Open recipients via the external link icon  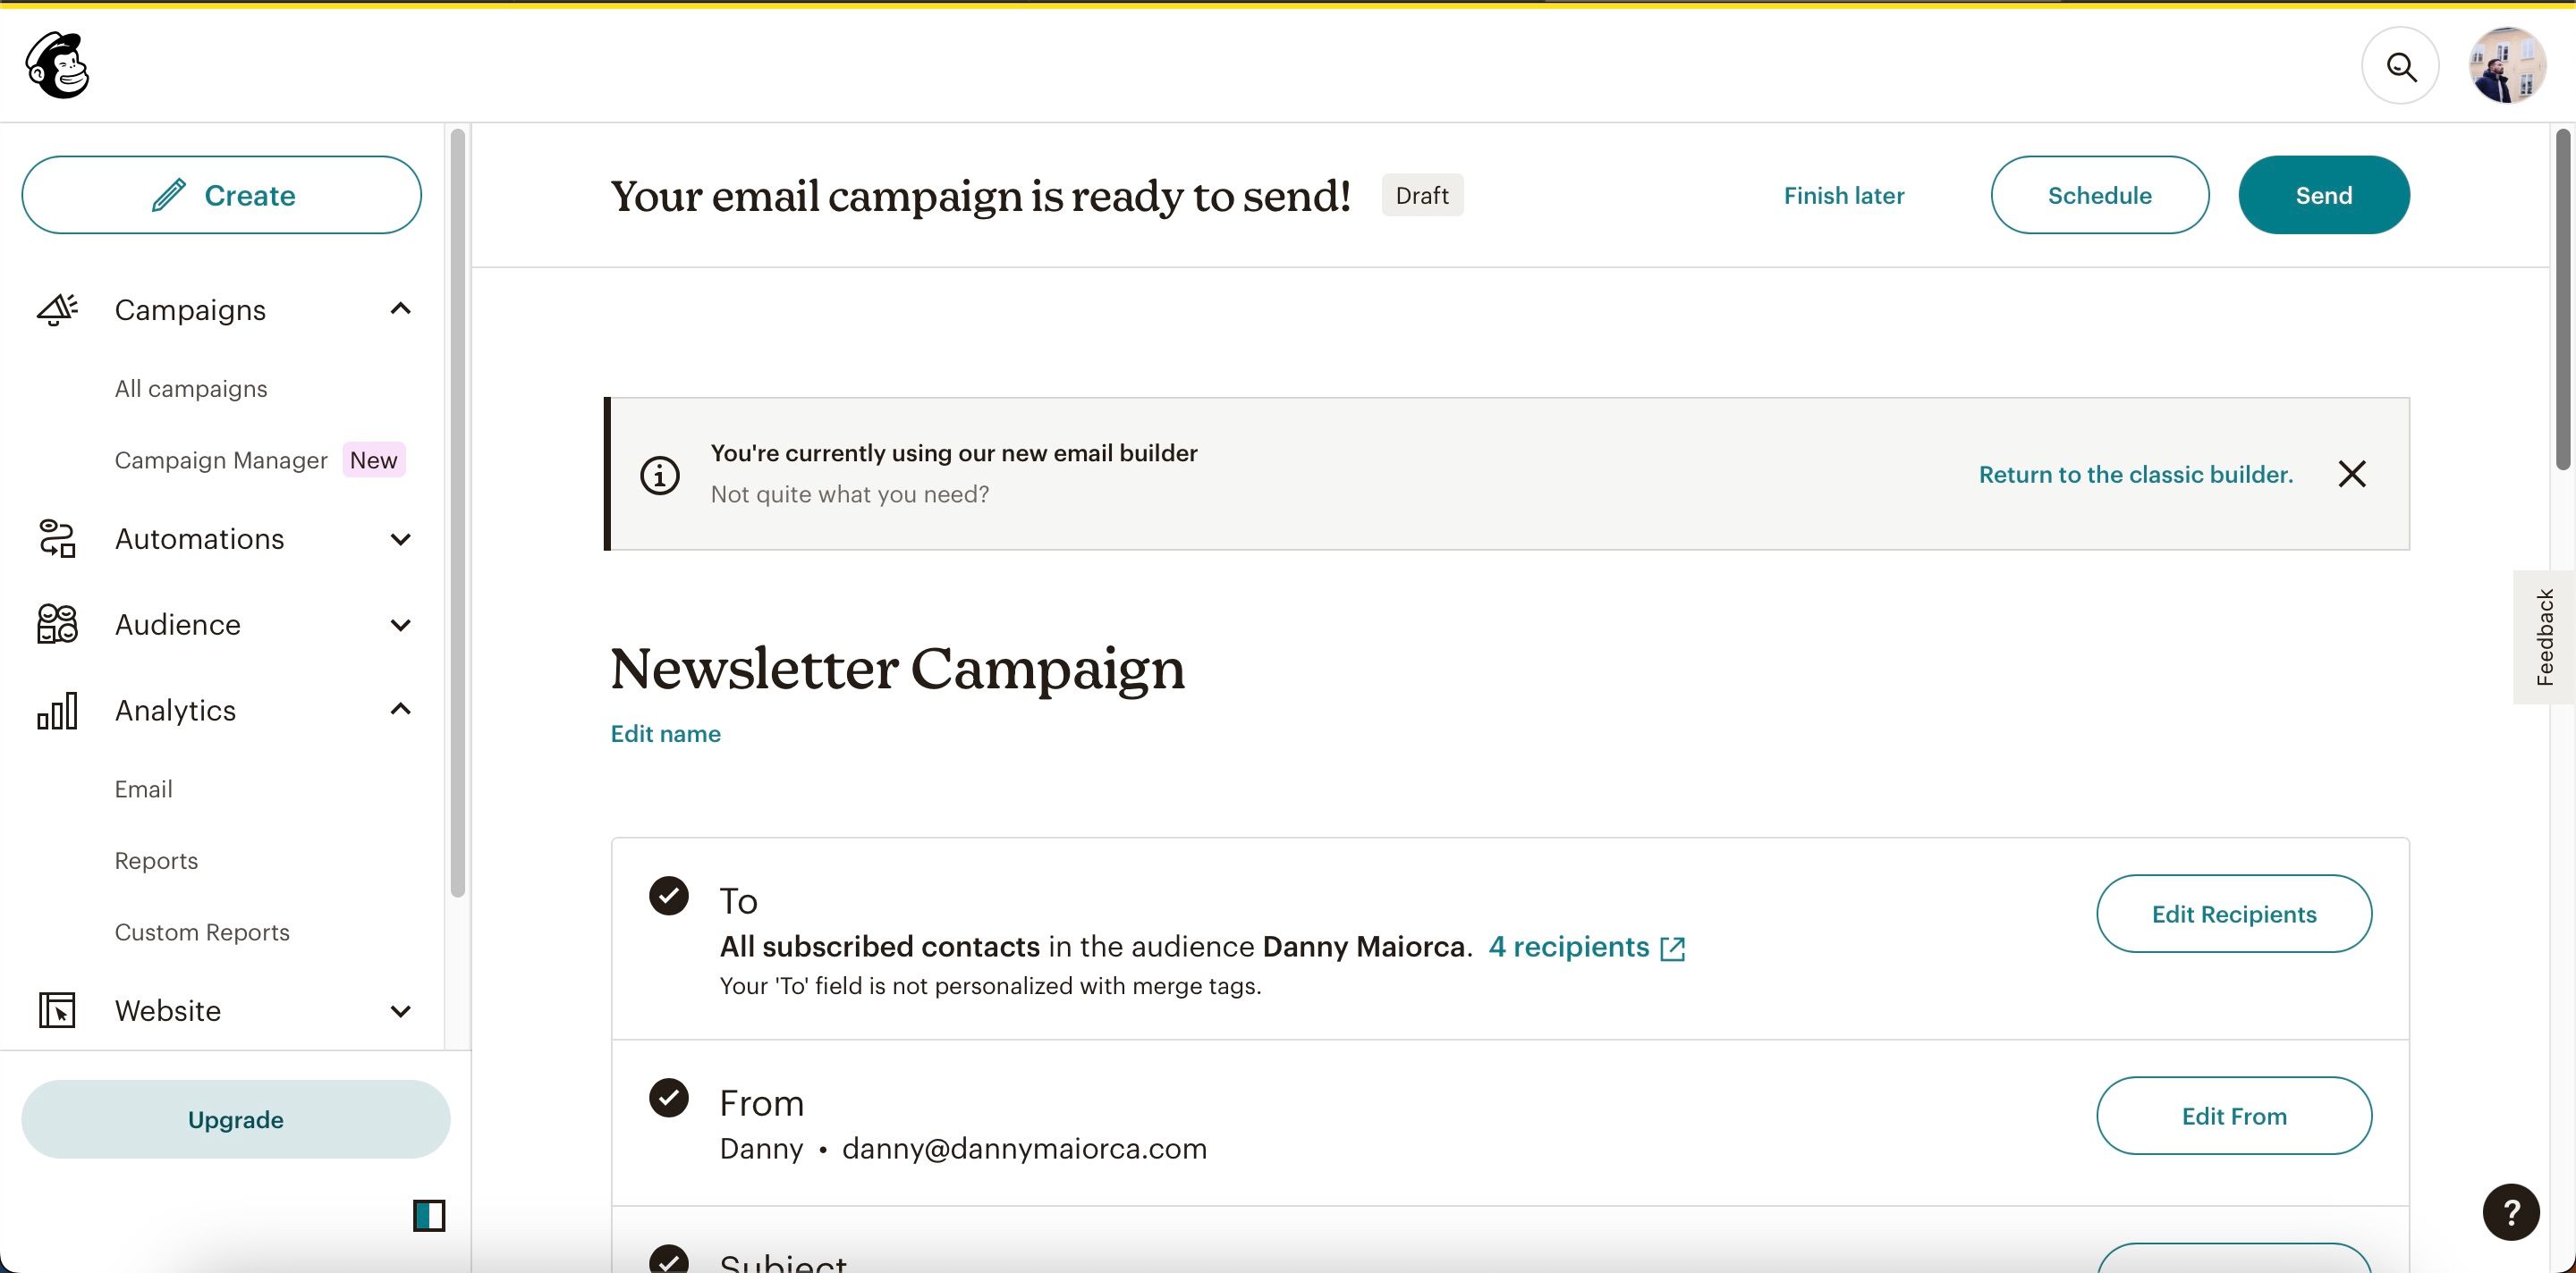1672,948
